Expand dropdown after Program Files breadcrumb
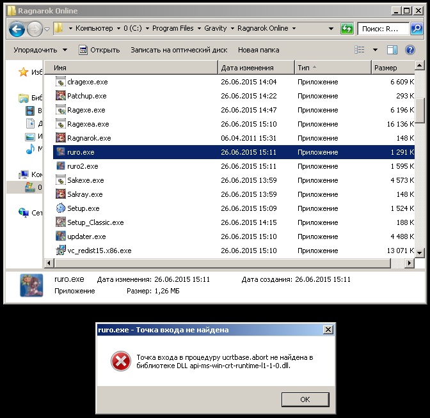Image resolution: width=430 pixels, height=418 pixels. tap(199, 29)
